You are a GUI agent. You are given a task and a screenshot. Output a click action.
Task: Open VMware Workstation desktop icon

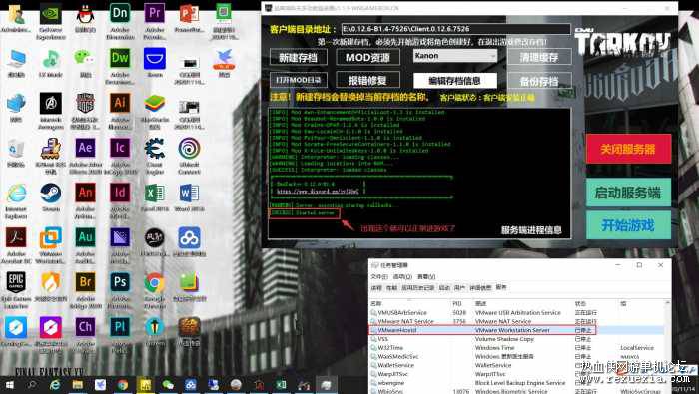coord(51,244)
